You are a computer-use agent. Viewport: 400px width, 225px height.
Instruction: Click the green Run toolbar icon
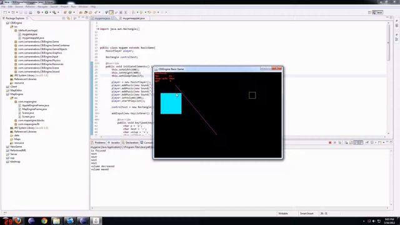46,12
